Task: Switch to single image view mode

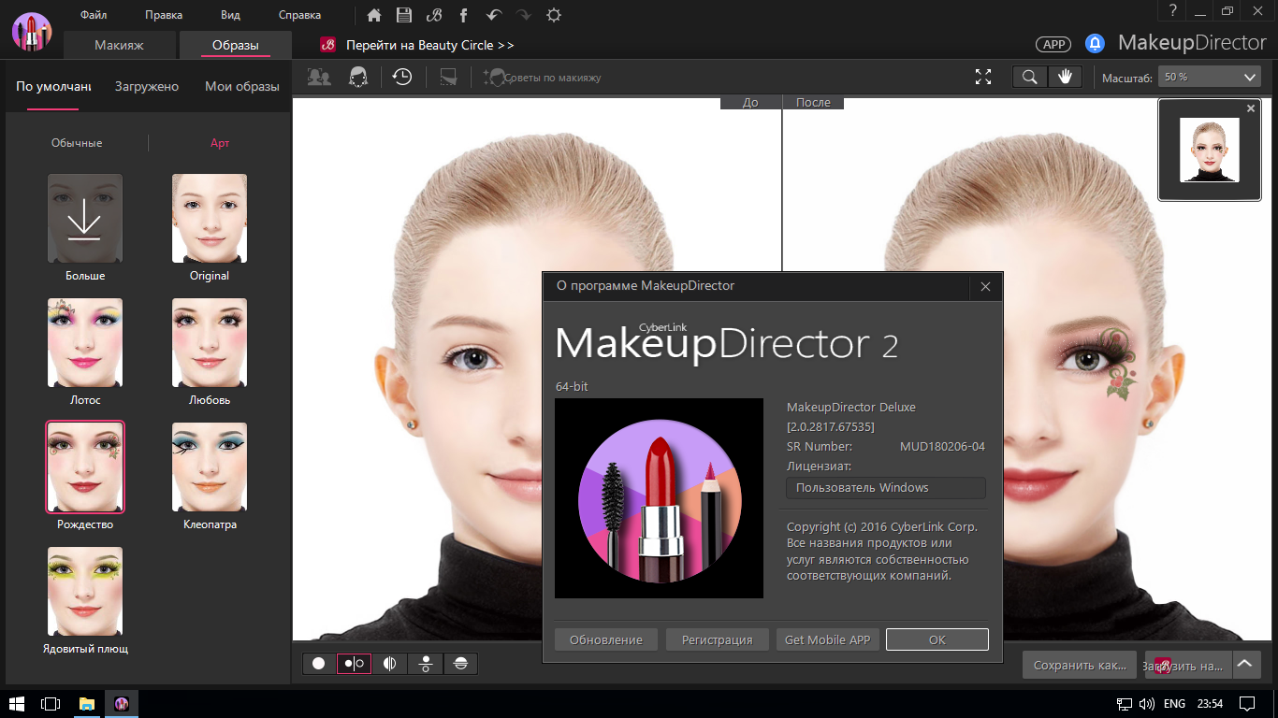Action: coord(319,664)
